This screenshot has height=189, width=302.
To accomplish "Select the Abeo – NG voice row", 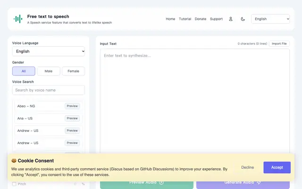I will (49, 106).
